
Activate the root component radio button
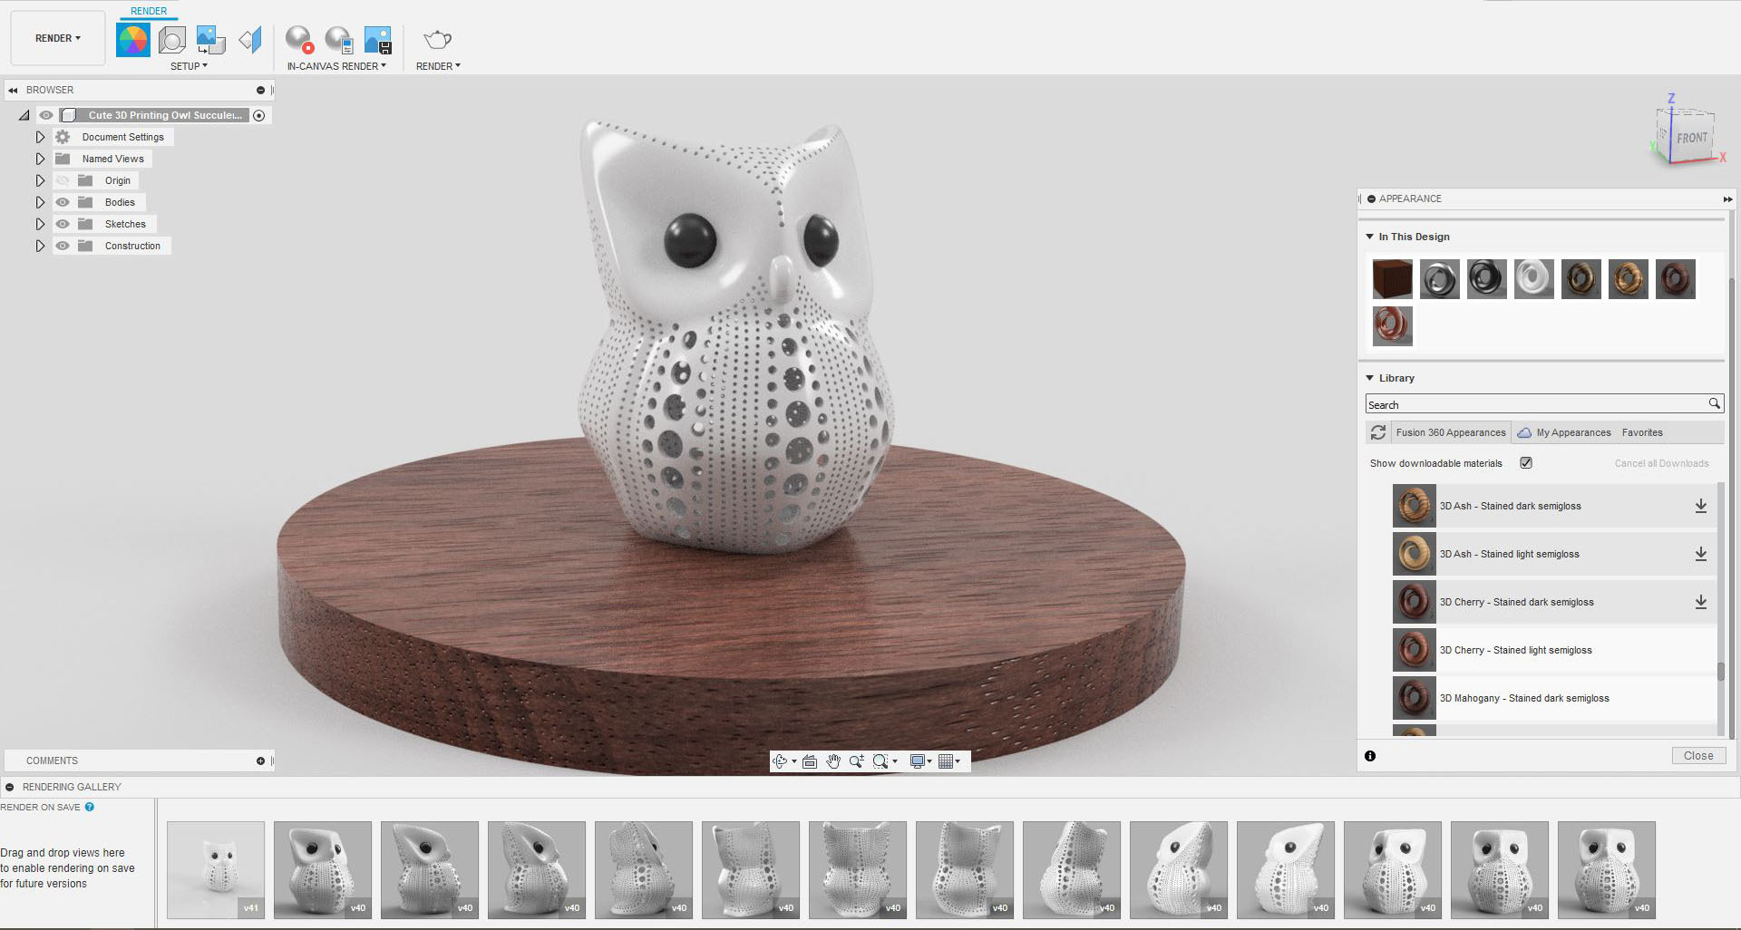259,115
